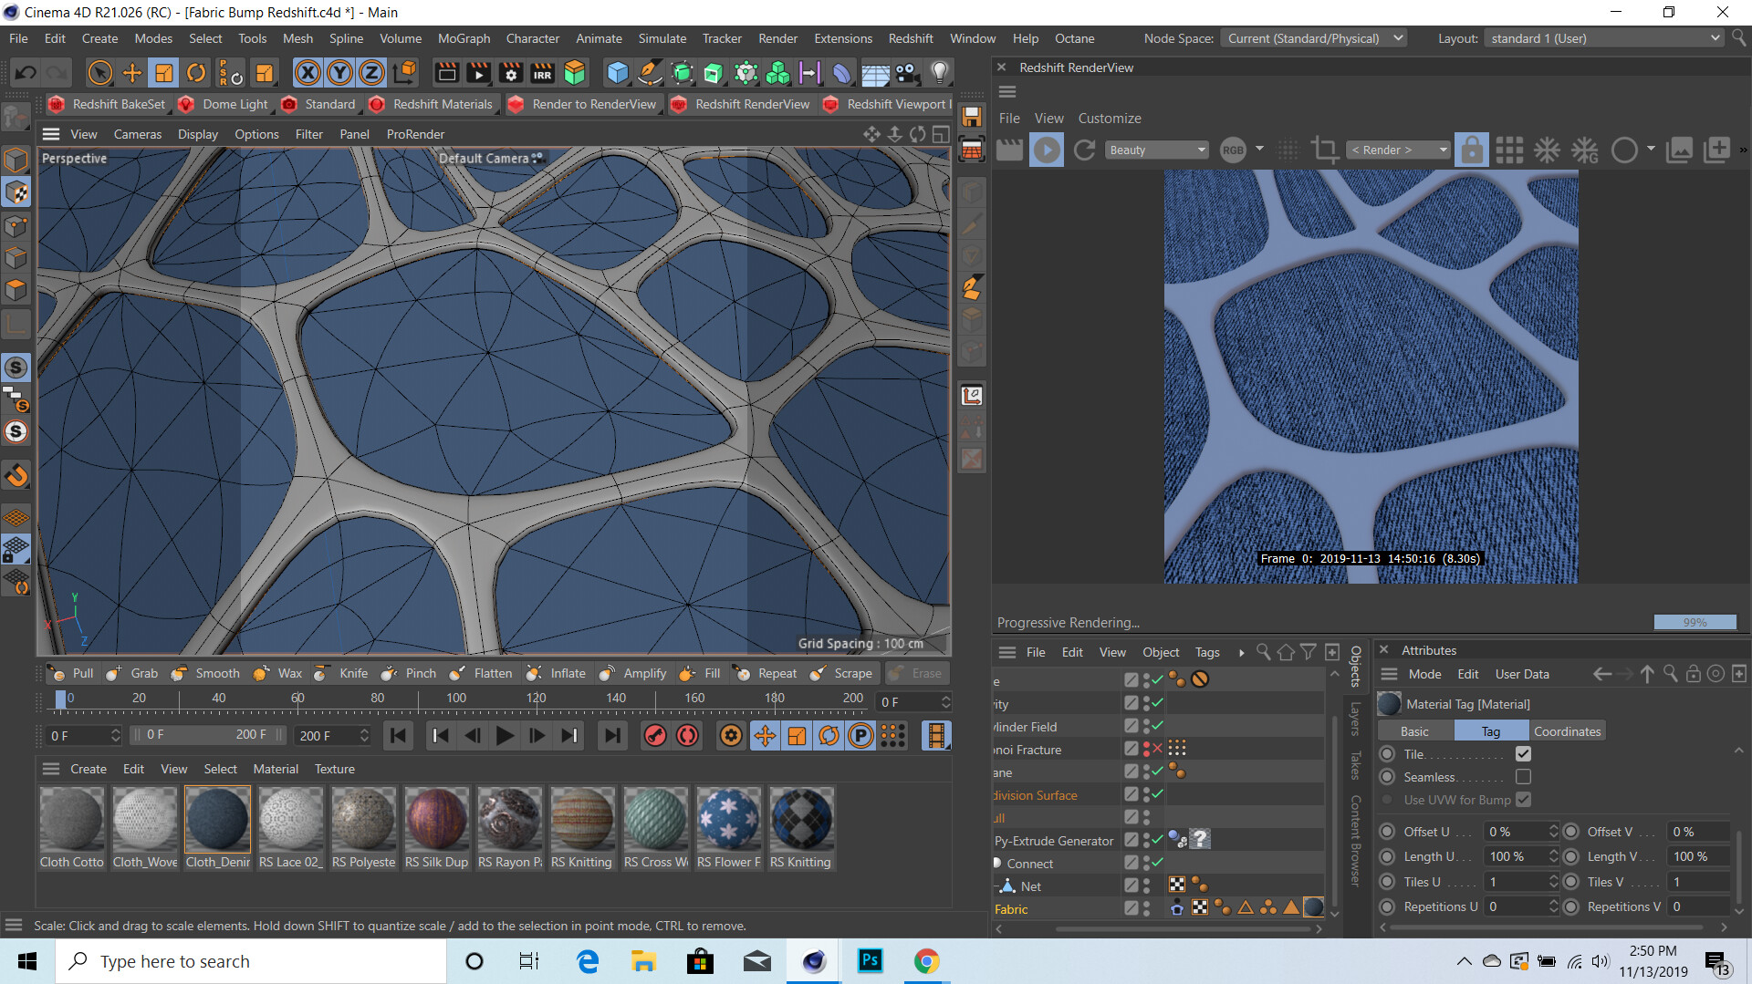
Task: Click the IRR interactive render region icon
Action: 542,73
